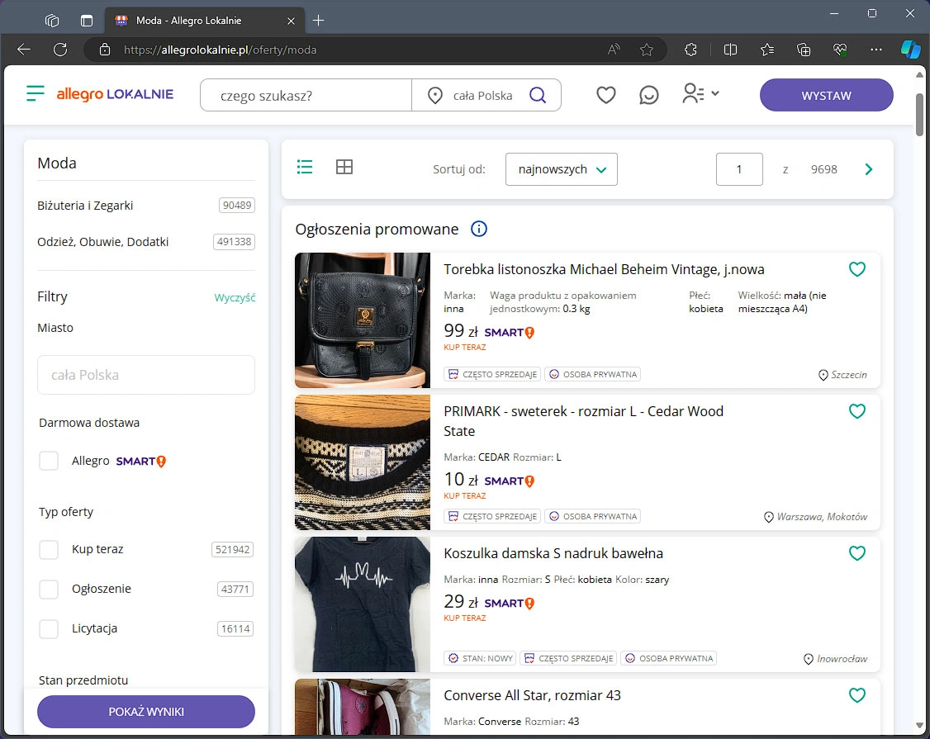Tick the Licytacja checkbox
This screenshot has width=930, height=739.
click(49, 628)
